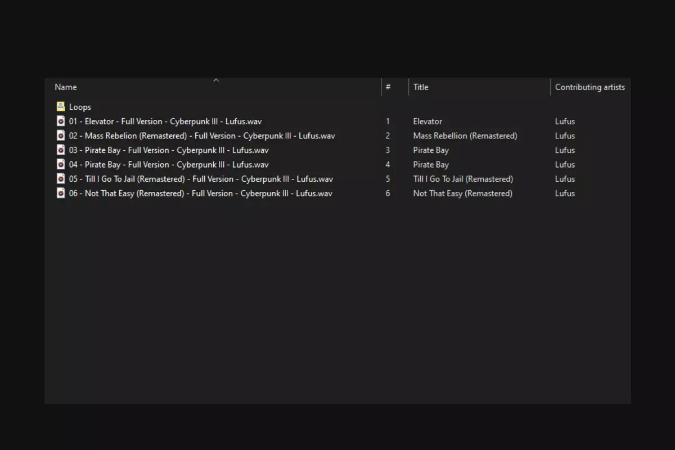
Task: Sort by the Contributing artists column header
Action: (589, 87)
